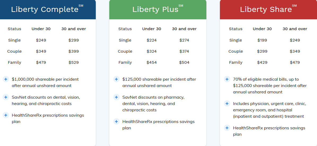Expand Liberty Plus HealthShareRx plus icon
The width and height of the screenshot is (317, 146).
[x=116, y=121]
